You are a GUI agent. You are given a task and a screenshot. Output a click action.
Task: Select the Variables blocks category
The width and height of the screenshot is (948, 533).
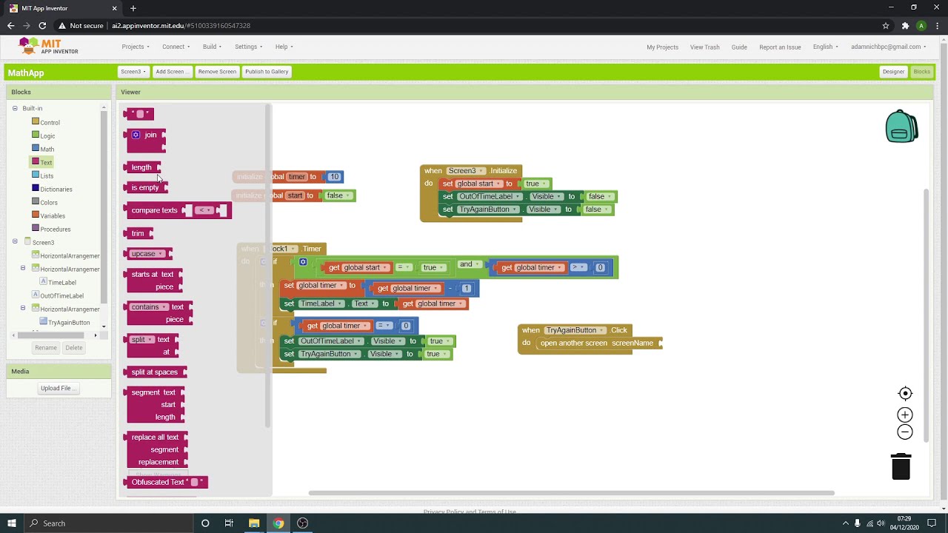pos(53,216)
